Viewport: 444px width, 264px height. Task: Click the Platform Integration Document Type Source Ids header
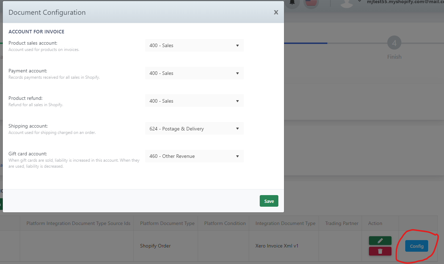click(78, 223)
